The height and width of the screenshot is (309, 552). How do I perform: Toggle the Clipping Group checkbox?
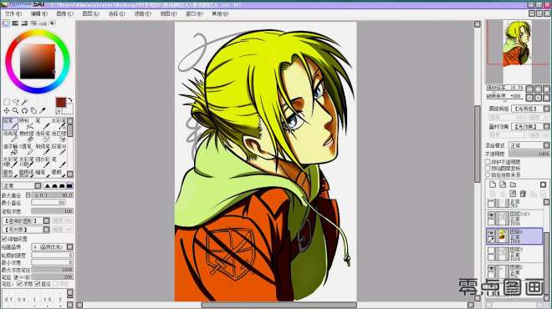488,168
